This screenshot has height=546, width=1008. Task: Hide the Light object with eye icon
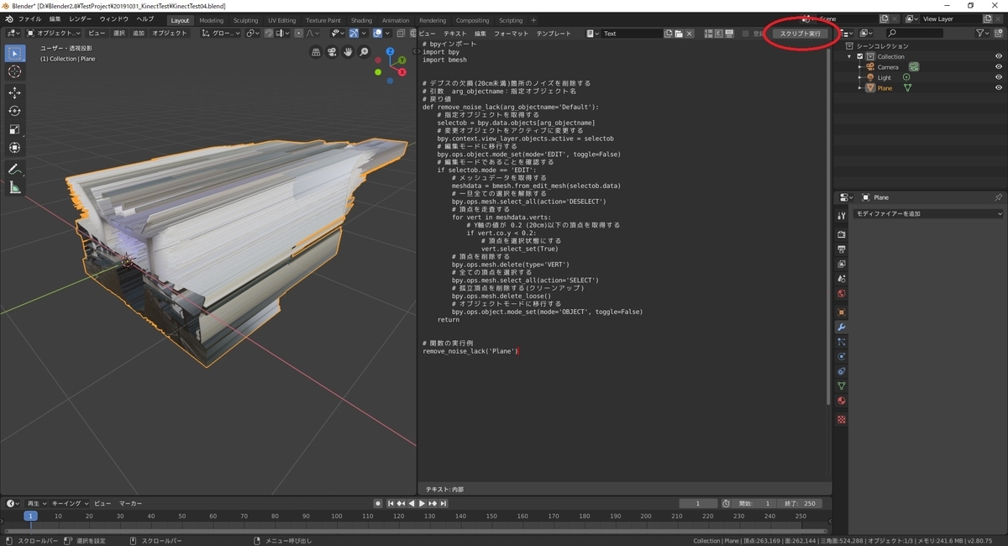pos(999,77)
